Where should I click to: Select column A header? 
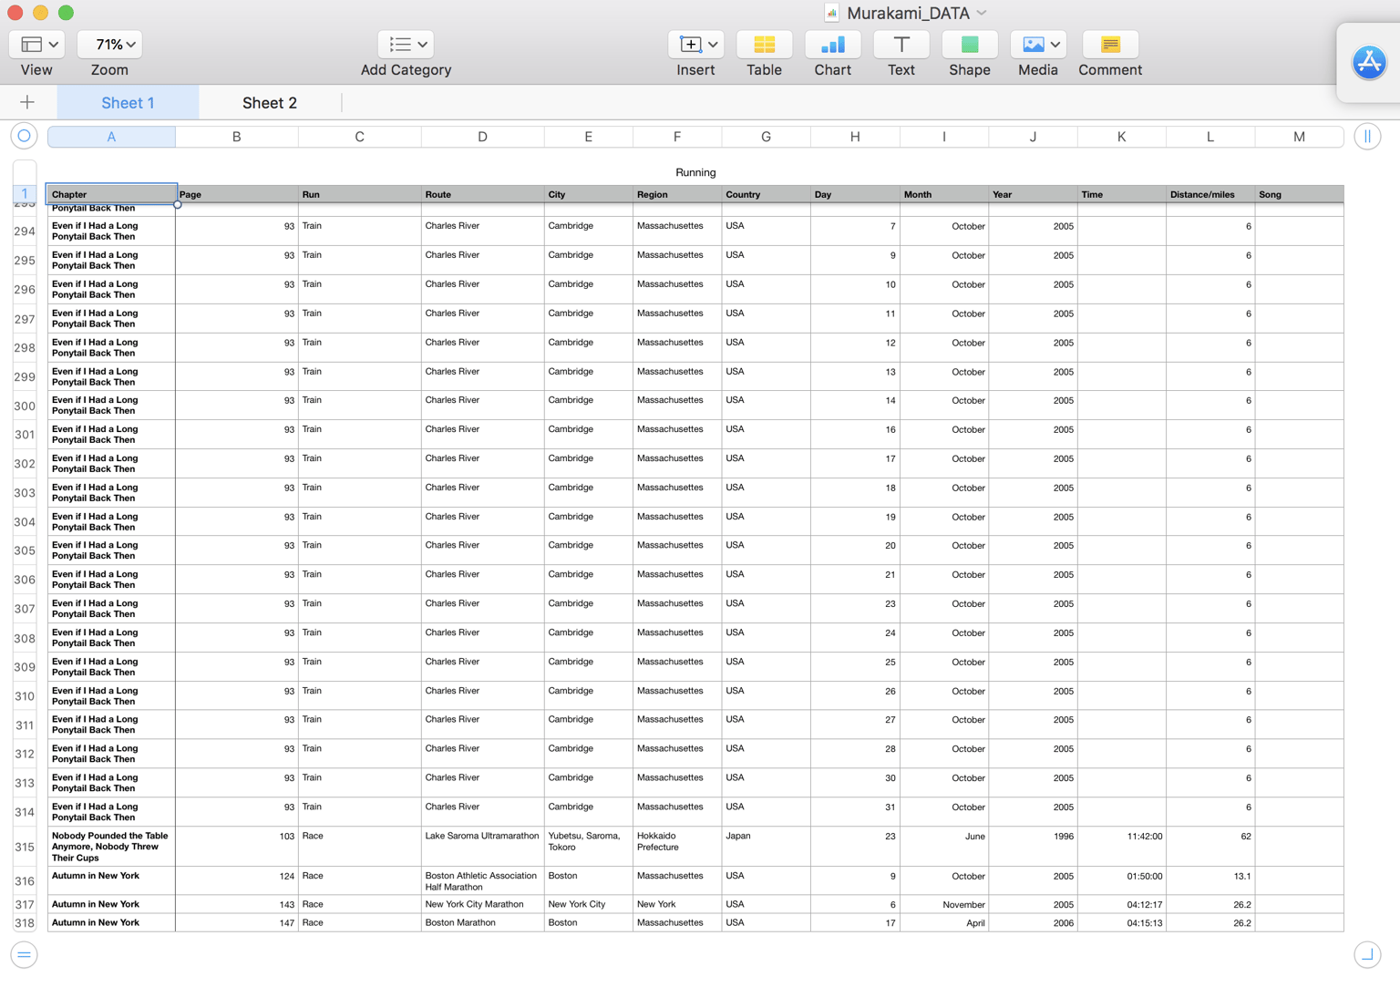pyautogui.click(x=111, y=137)
